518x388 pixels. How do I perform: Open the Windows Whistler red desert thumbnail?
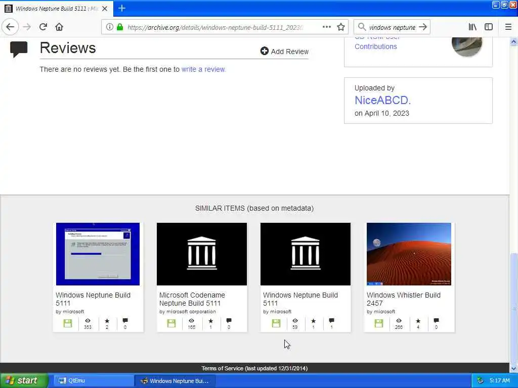[409, 254]
